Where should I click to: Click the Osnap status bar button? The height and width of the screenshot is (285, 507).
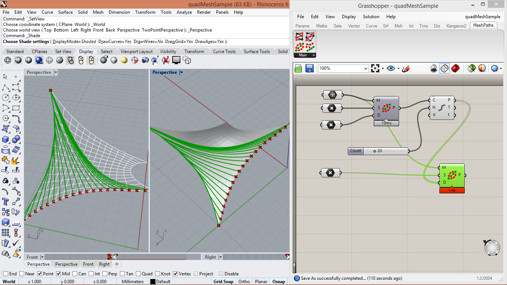tap(279, 282)
